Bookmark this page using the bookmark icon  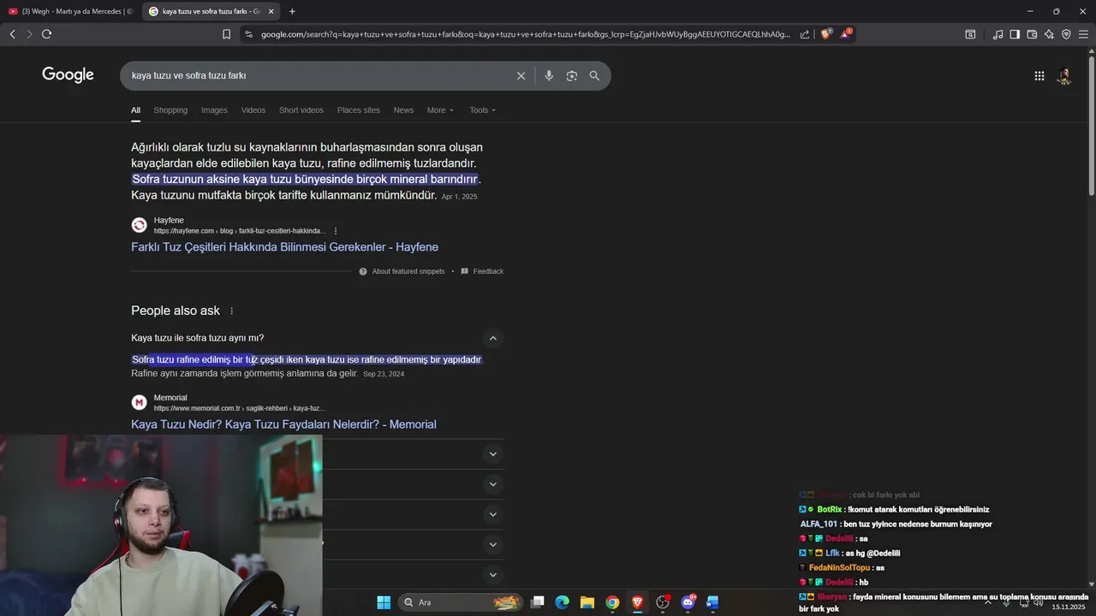coord(226,34)
